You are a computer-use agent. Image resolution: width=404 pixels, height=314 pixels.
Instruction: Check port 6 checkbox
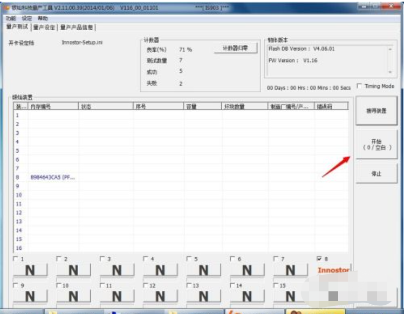pos(232,259)
